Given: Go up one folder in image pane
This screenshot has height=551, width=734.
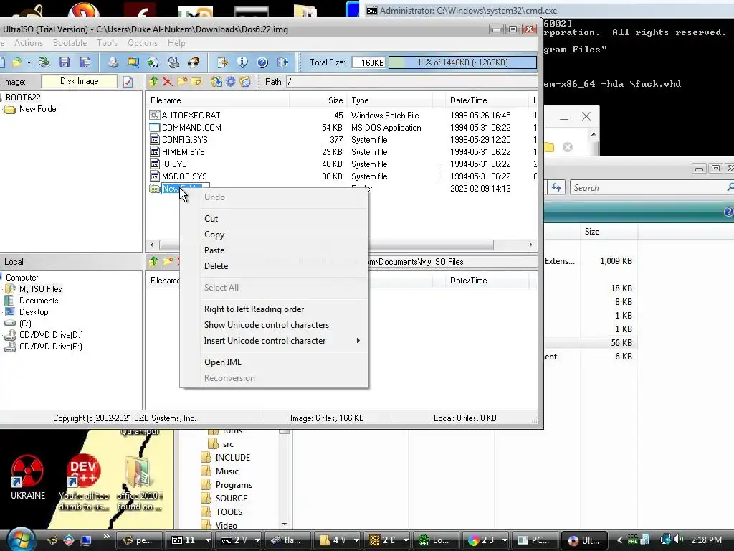Looking at the screenshot, I should click(153, 82).
